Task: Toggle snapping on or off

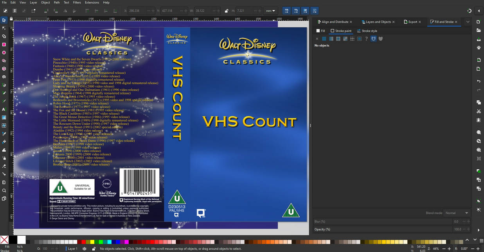Action: point(470,11)
